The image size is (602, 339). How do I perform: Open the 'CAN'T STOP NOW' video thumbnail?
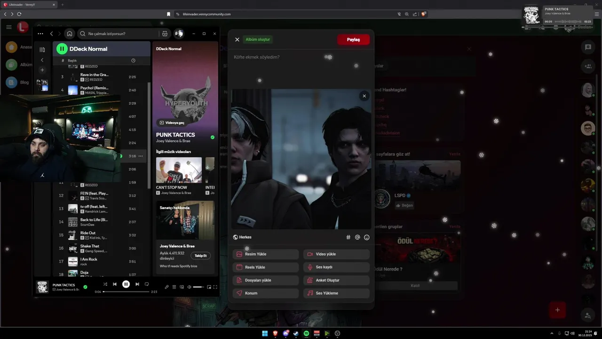(179, 170)
